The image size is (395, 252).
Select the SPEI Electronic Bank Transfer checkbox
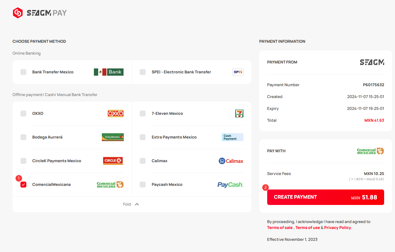(143, 72)
